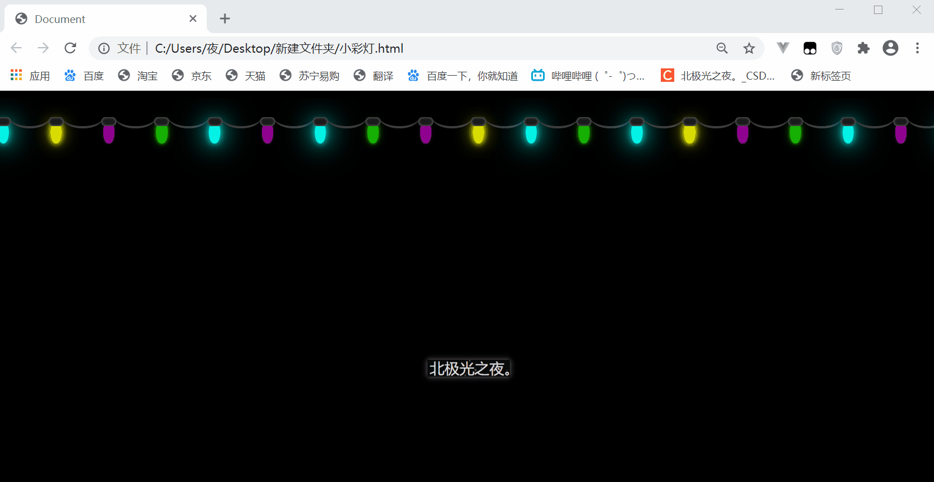
Task: Click the browser back arrow
Action: pos(16,48)
